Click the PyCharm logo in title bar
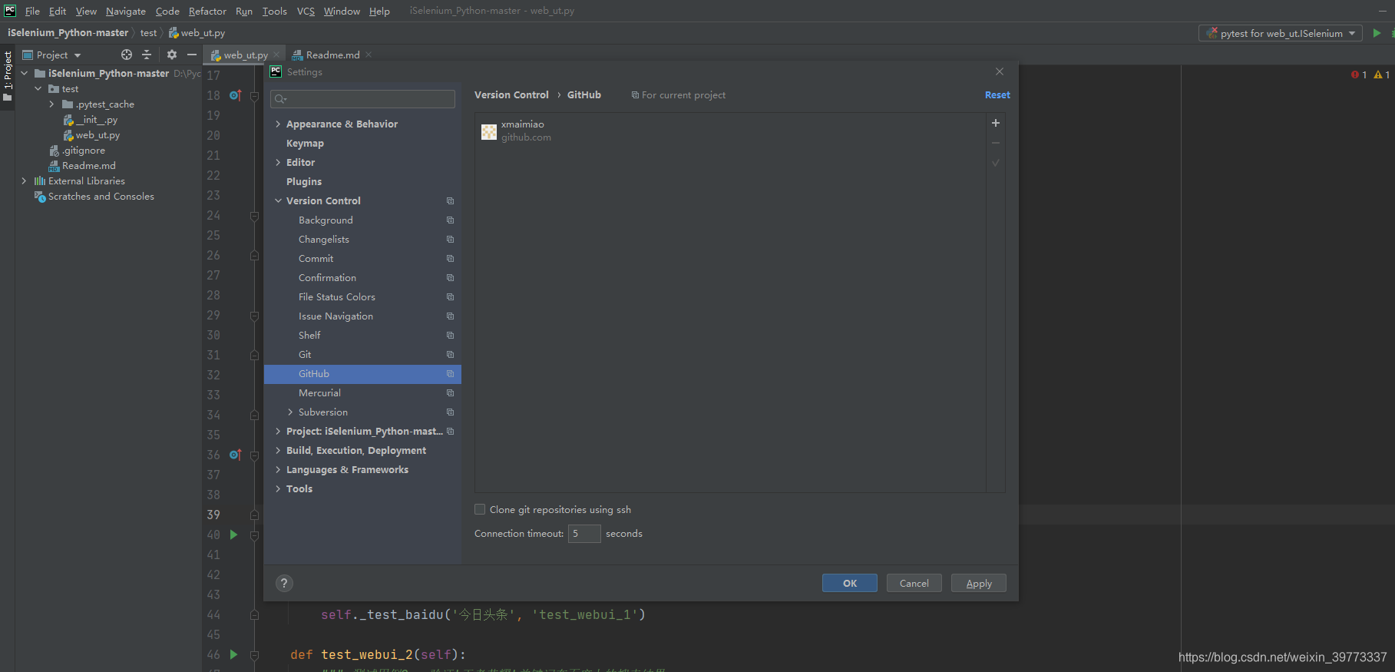The image size is (1395, 672). pyautogui.click(x=10, y=11)
